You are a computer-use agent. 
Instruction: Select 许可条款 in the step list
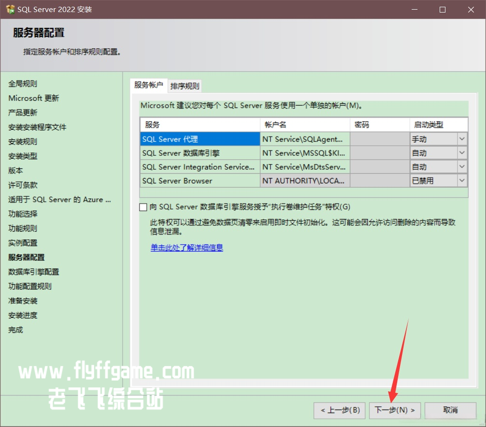pyautogui.click(x=23, y=185)
